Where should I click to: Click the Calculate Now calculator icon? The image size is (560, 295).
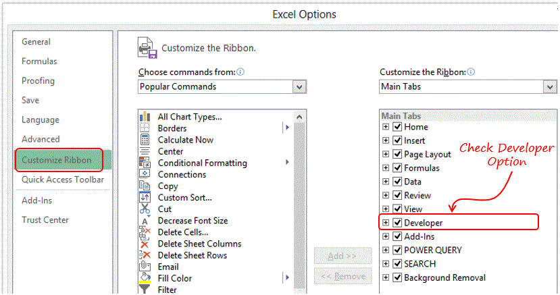tap(145, 140)
